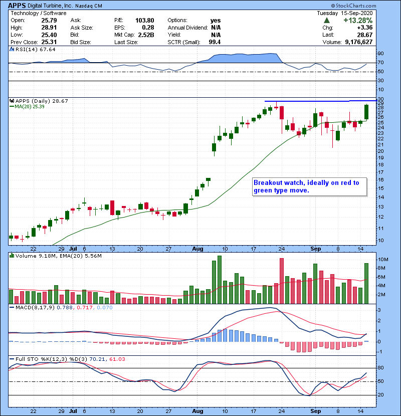Image resolution: width=401 pixels, height=416 pixels.
Task: Click the RSI(14) 67.64 indicator label
Action: coord(35,49)
